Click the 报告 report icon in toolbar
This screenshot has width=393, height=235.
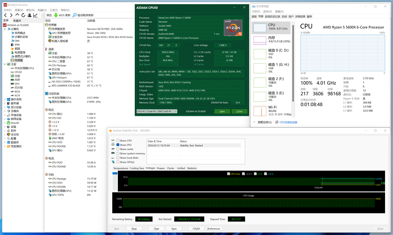pos(44,15)
